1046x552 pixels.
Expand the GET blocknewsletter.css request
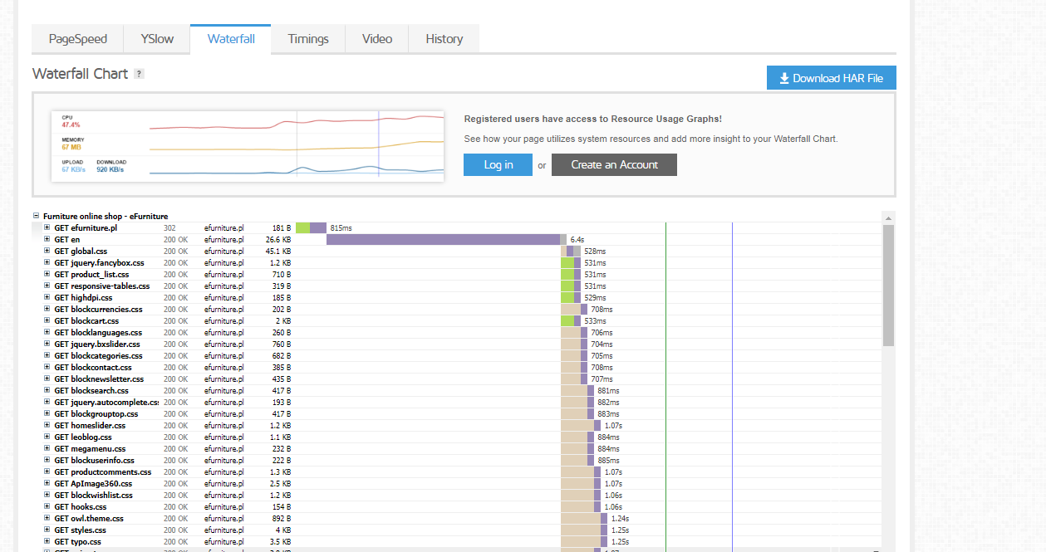pos(47,379)
